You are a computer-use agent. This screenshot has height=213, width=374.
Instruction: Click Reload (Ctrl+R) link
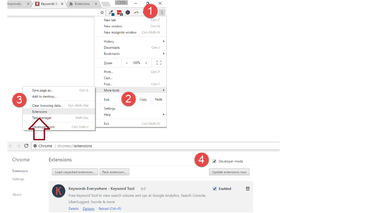[110, 209]
